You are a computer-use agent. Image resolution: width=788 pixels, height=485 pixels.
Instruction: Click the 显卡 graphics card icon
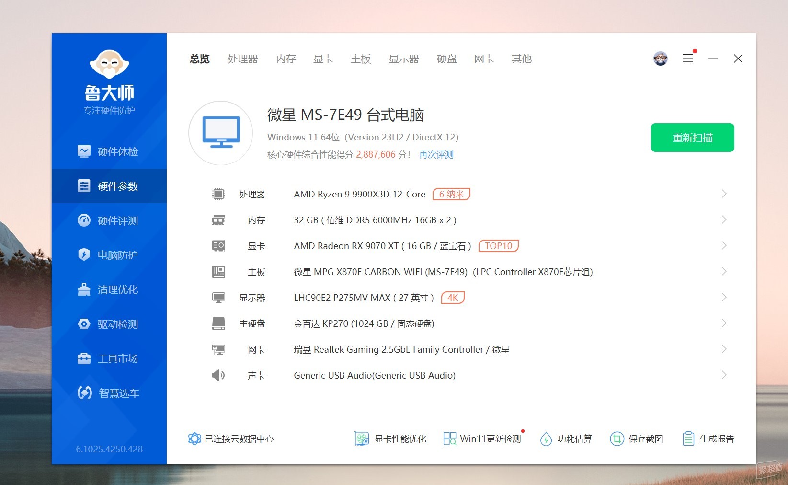pyautogui.click(x=218, y=246)
